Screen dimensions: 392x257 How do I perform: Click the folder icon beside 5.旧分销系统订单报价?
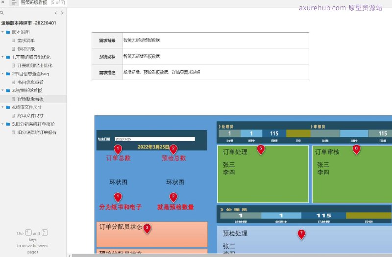pyautogui.click(x=8, y=124)
